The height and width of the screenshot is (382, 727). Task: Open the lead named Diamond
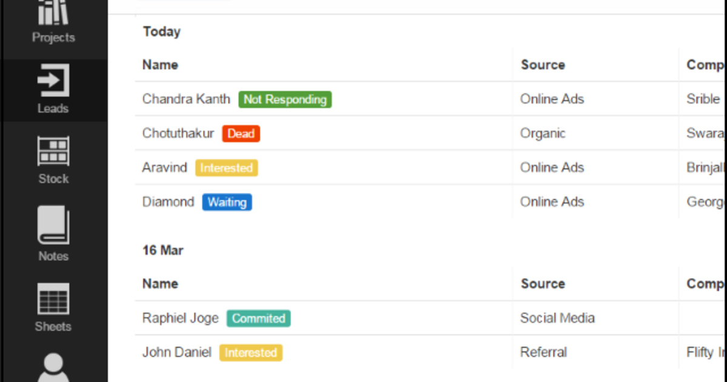click(x=168, y=202)
